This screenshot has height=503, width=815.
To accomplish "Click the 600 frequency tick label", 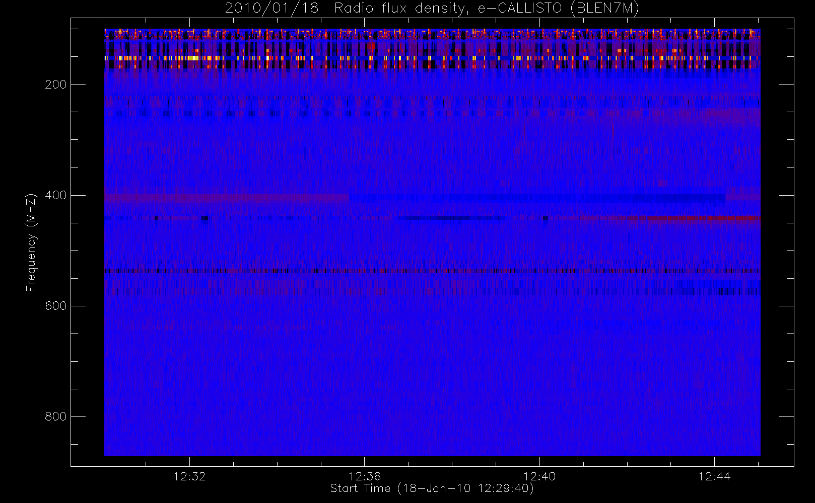I will tap(56, 306).
